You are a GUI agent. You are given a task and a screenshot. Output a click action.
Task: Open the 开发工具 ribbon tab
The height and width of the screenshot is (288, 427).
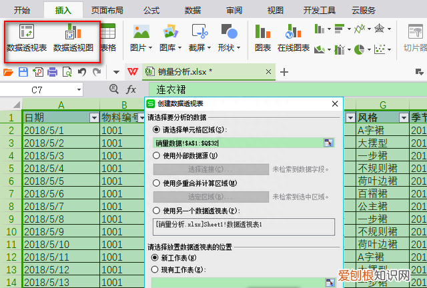[x=320, y=11]
